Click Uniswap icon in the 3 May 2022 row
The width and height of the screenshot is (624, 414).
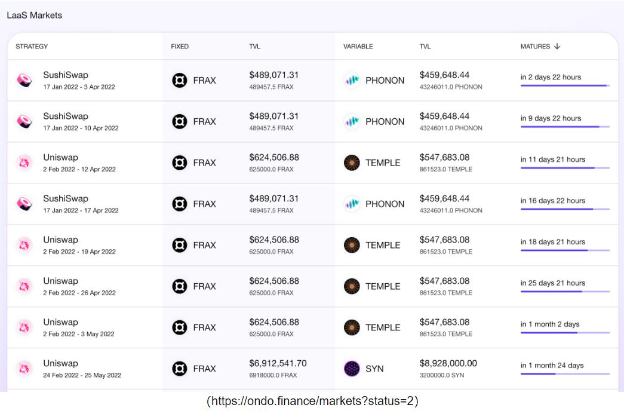(24, 327)
